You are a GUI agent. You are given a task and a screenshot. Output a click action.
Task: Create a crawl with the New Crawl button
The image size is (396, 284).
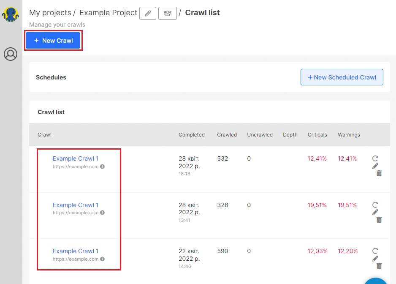coord(53,40)
